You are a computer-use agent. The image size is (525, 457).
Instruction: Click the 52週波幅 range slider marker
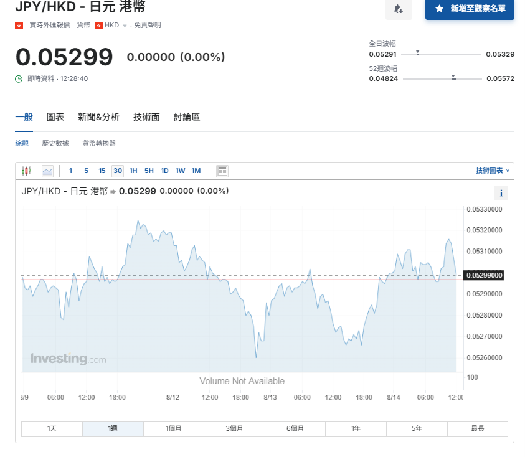[454, 78]
